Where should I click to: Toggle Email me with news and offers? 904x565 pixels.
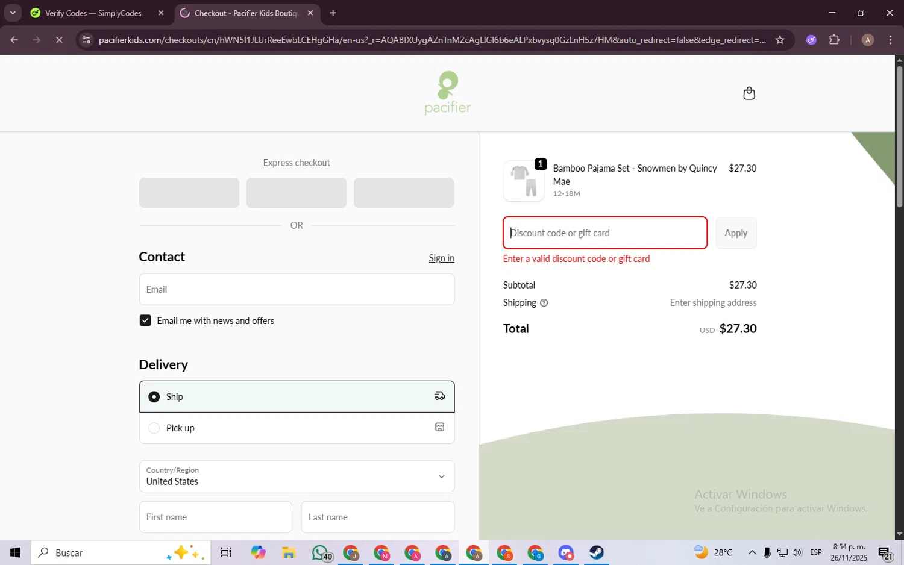pos(145,320)
